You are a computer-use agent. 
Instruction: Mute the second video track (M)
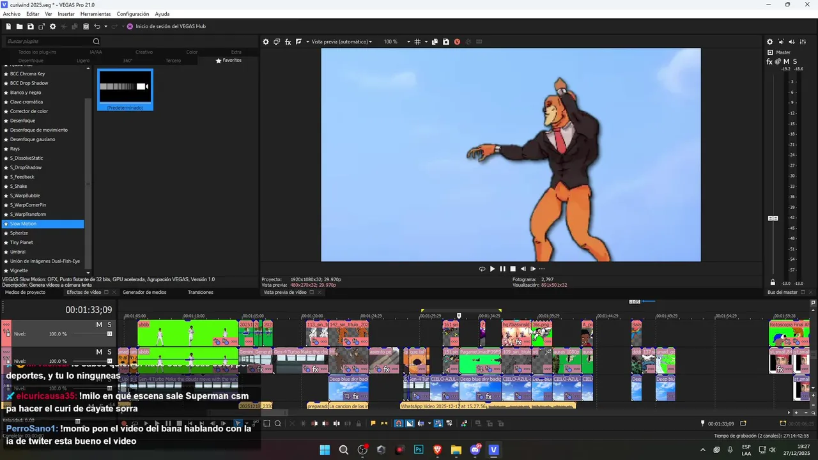click(x=99, y=352)
